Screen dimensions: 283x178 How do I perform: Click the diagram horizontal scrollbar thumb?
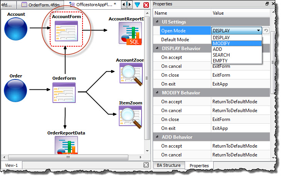coord(68,157)
